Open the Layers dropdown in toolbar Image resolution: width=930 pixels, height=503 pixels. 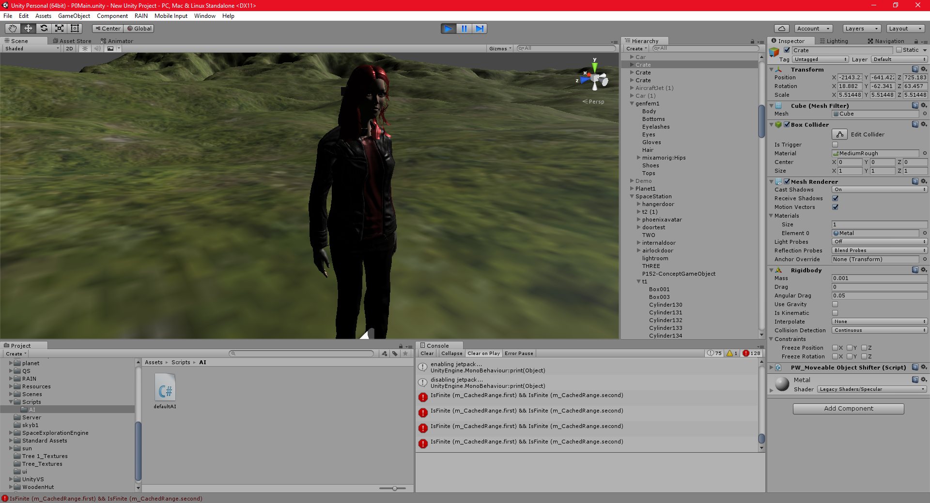click(861, 29)
